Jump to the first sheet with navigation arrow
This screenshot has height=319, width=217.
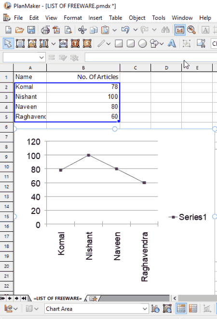(2, 298)
